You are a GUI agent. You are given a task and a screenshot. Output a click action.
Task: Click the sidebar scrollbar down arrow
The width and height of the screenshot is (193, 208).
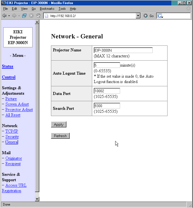click(x=37, y=199)
